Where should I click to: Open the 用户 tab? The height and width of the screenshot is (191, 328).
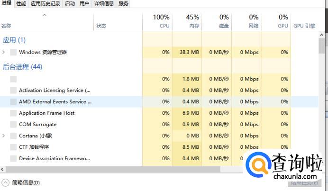(x=84, y=4)
